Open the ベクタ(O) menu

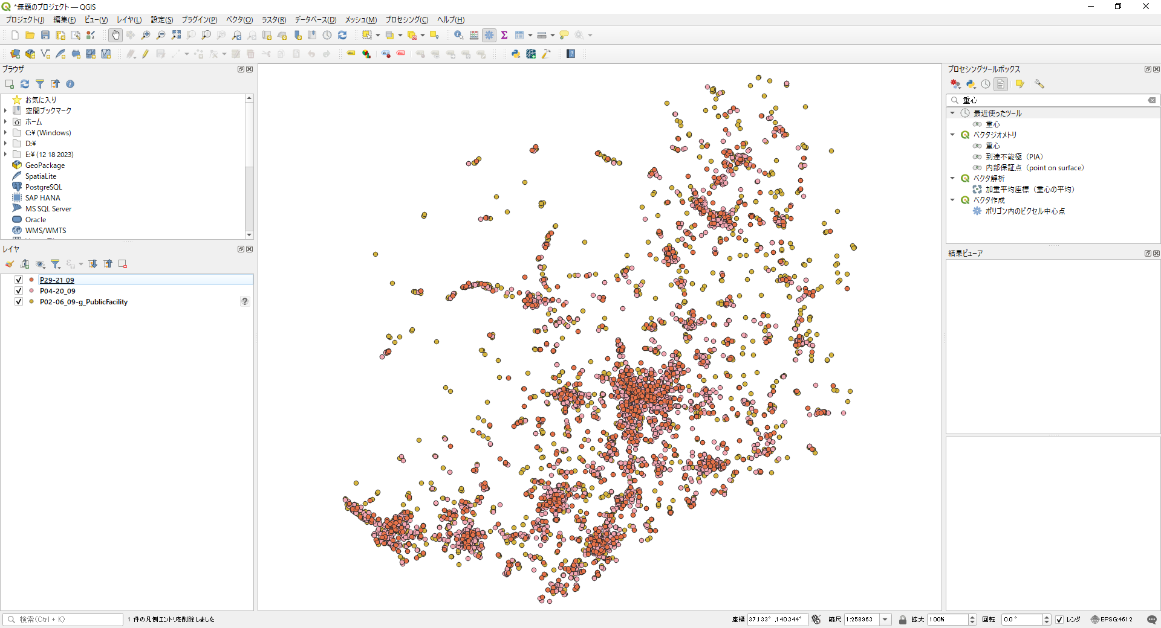coord(239,20)
